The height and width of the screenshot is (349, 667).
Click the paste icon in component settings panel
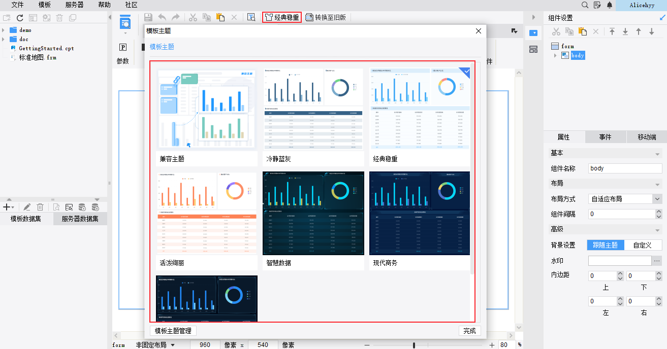pyautogui.click(x=583, y=31)
